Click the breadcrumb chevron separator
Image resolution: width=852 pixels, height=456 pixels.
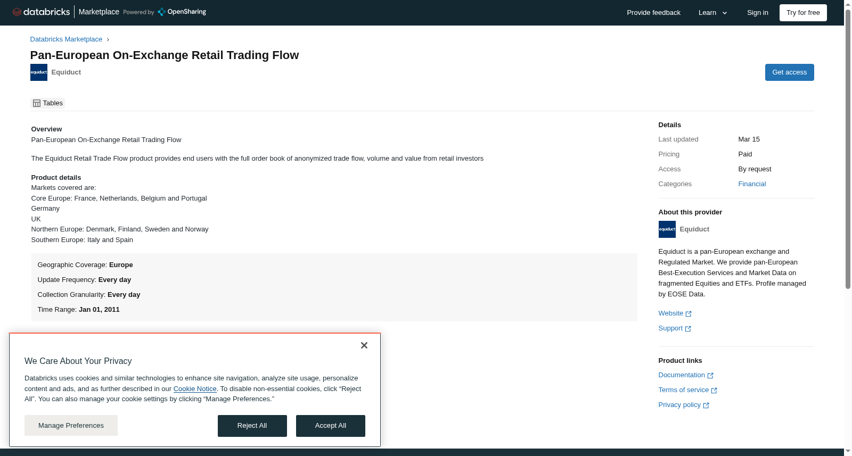point(108,39)
